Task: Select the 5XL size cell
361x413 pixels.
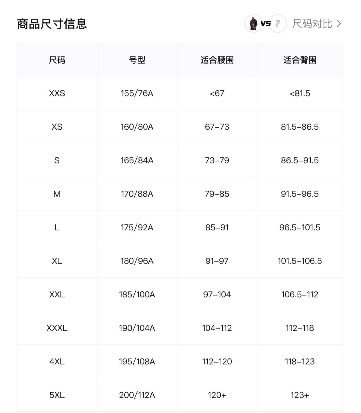Action: pyautogui.click(x=57, y=395)
